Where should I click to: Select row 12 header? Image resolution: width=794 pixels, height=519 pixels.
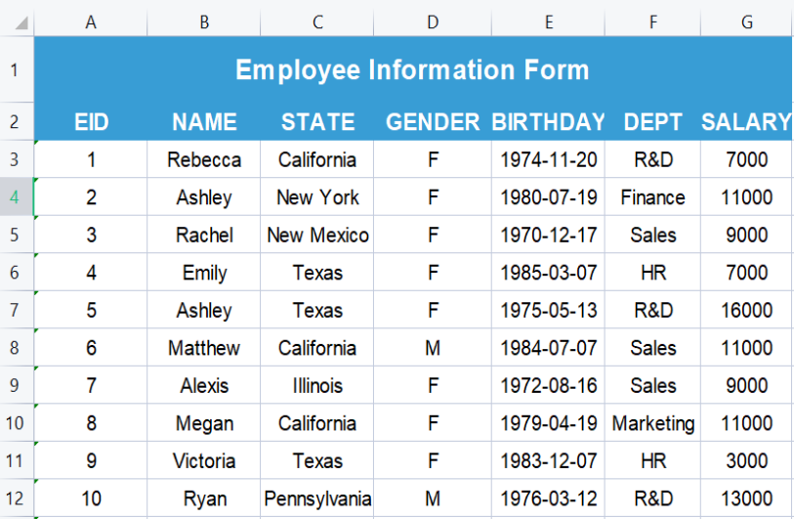[15, 498]
